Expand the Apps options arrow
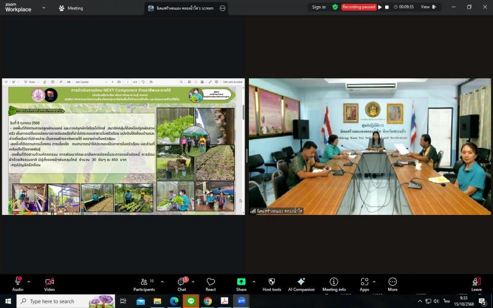Screen dimensions: 493x308 point(374,282)
